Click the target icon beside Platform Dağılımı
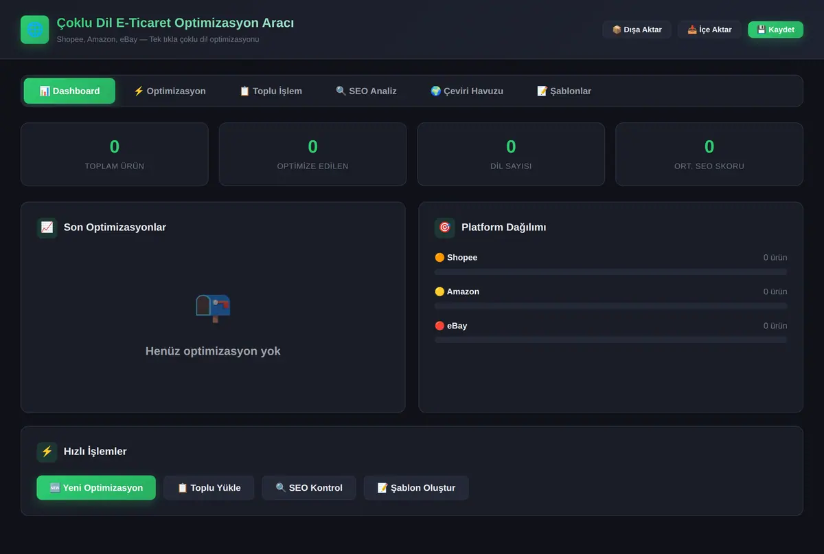Viewport: 824px width, 554px height. click(x=445, y=228)
